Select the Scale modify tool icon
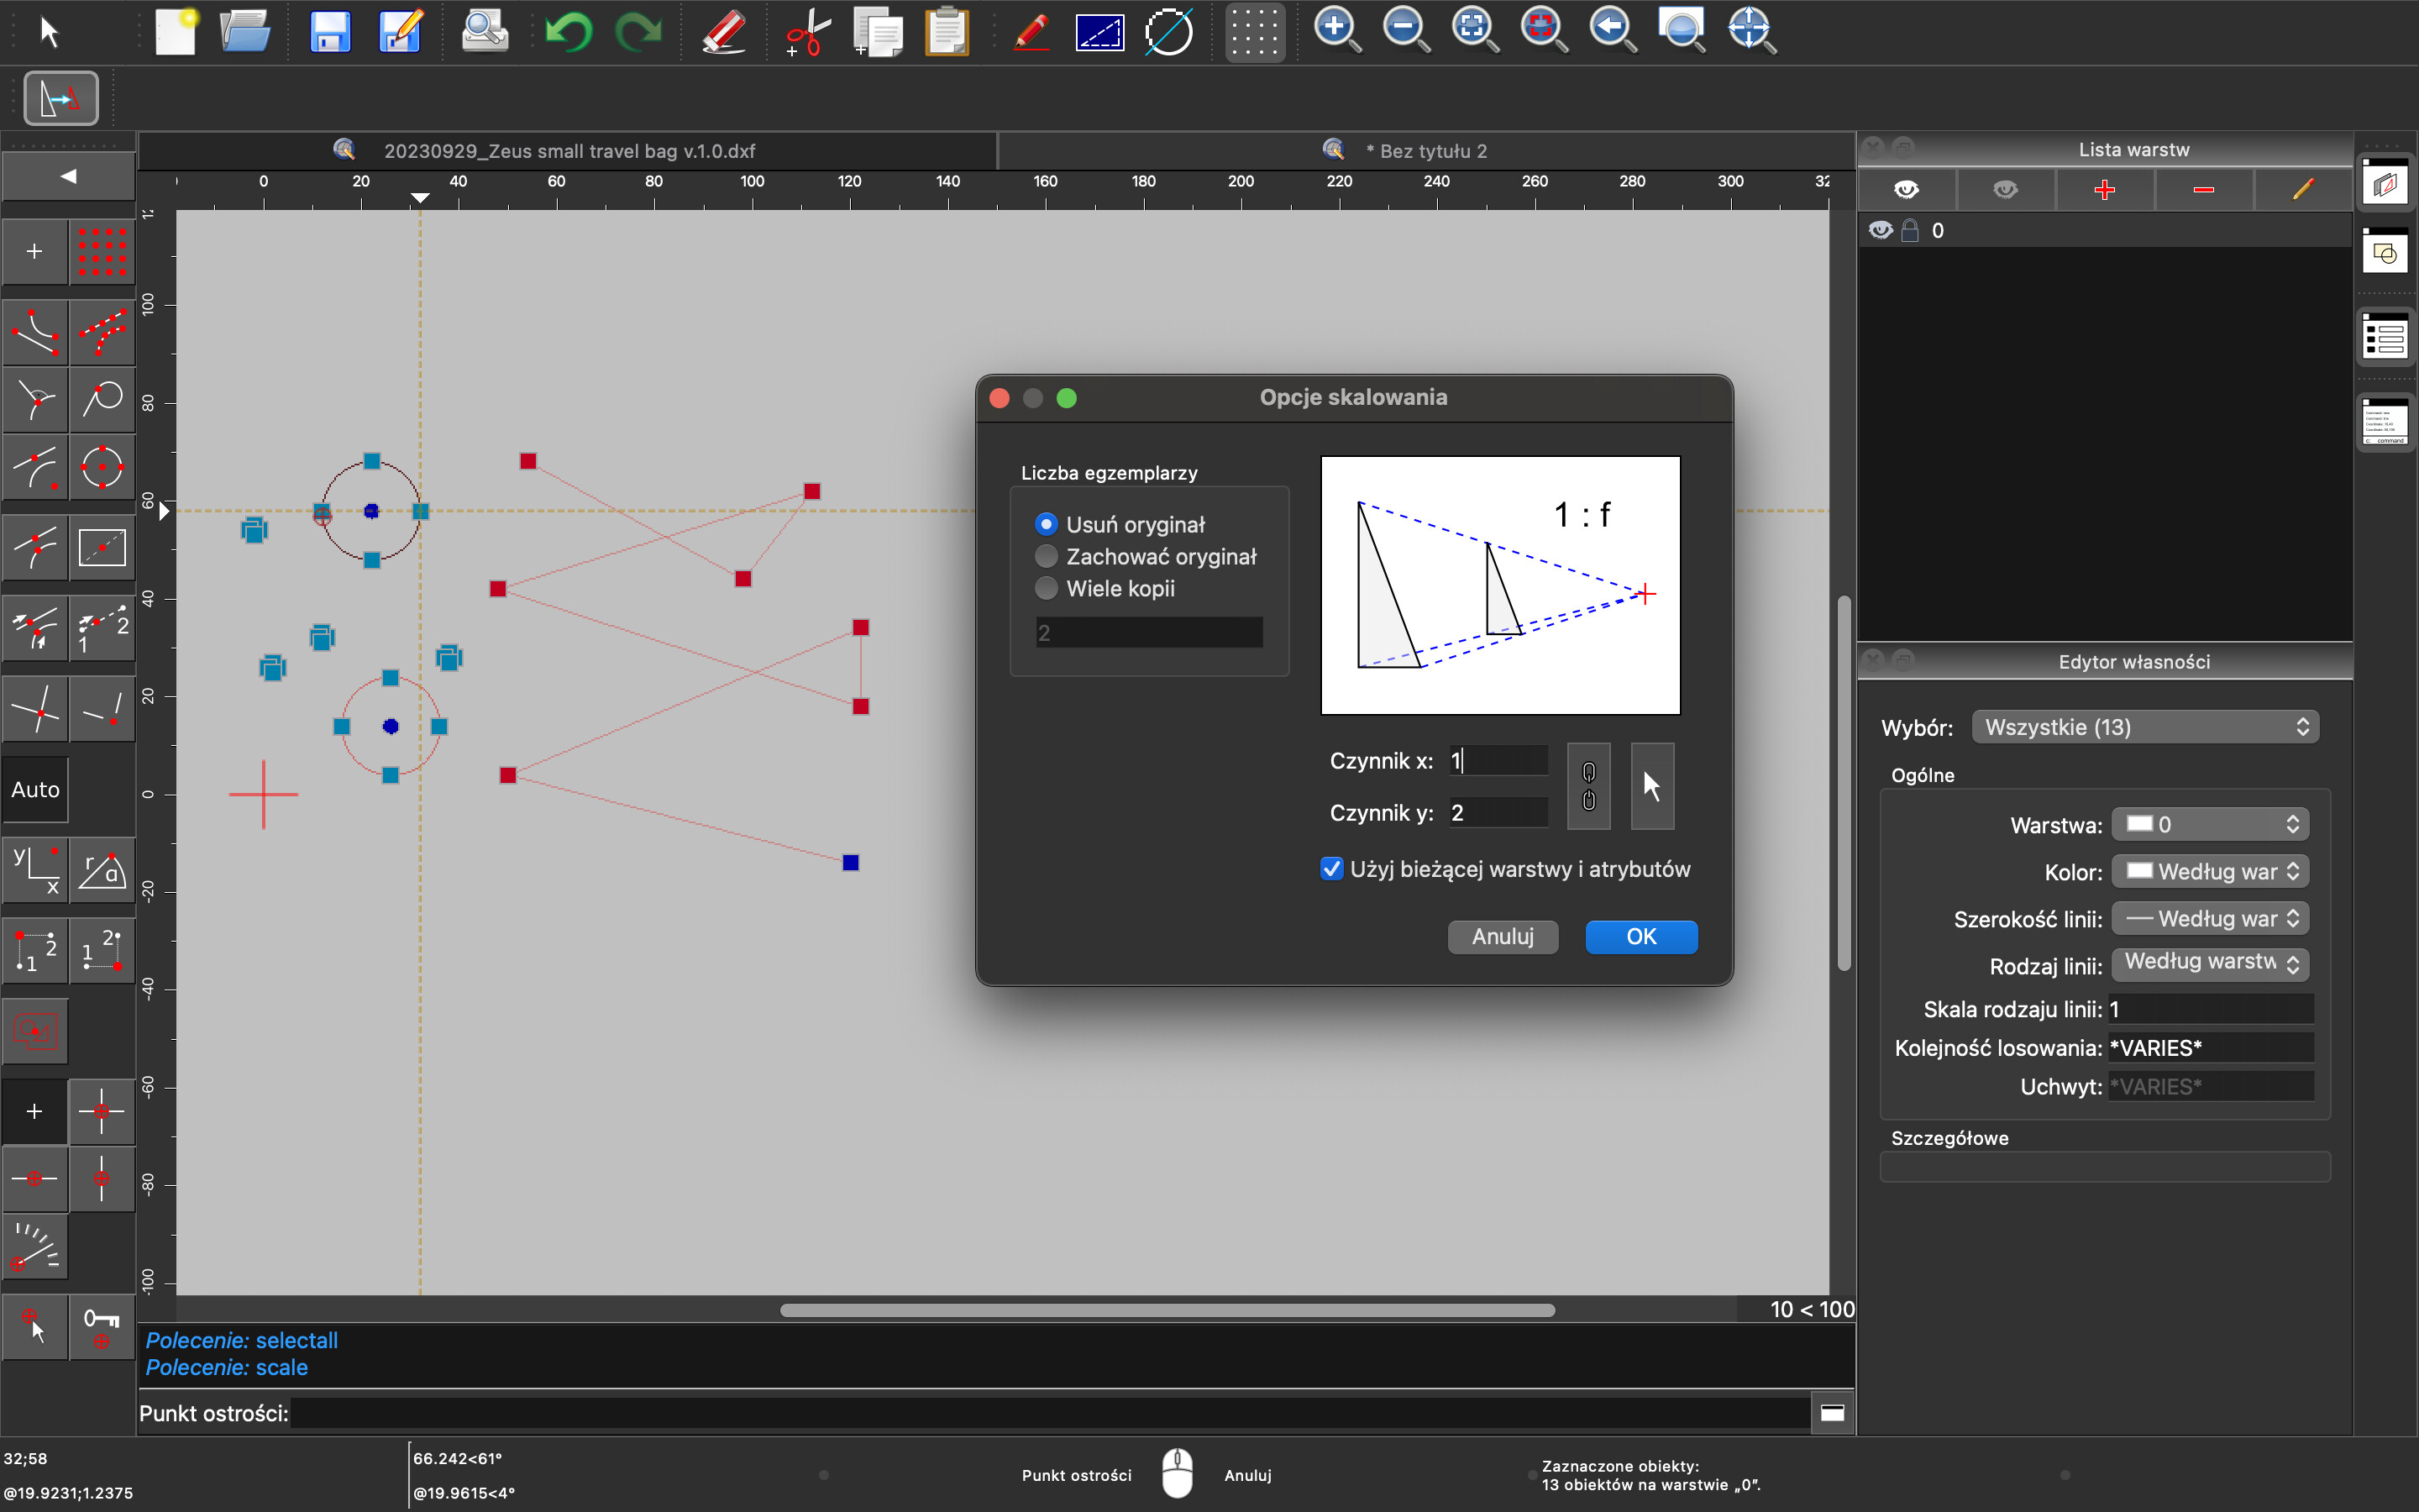This screenshot has height=1512, width=2419. tap(61, 98)
